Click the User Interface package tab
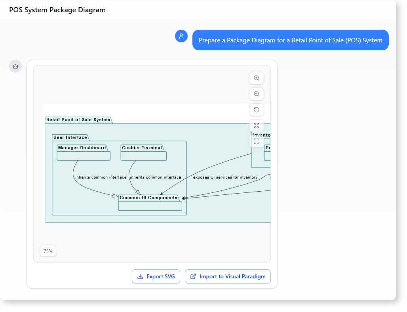407x312 pixels. pyautogui.click(x=70, y=138)
